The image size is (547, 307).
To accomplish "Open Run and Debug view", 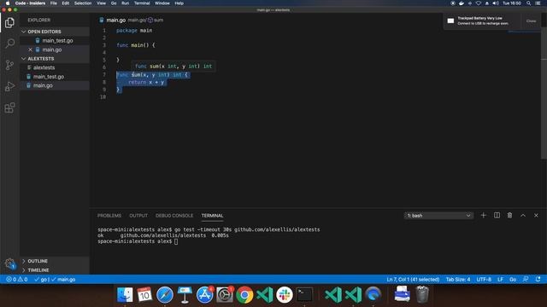I will [9, 86].
